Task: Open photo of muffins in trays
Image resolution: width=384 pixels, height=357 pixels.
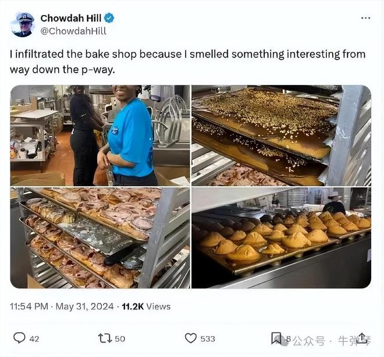Action: [281, 238]
